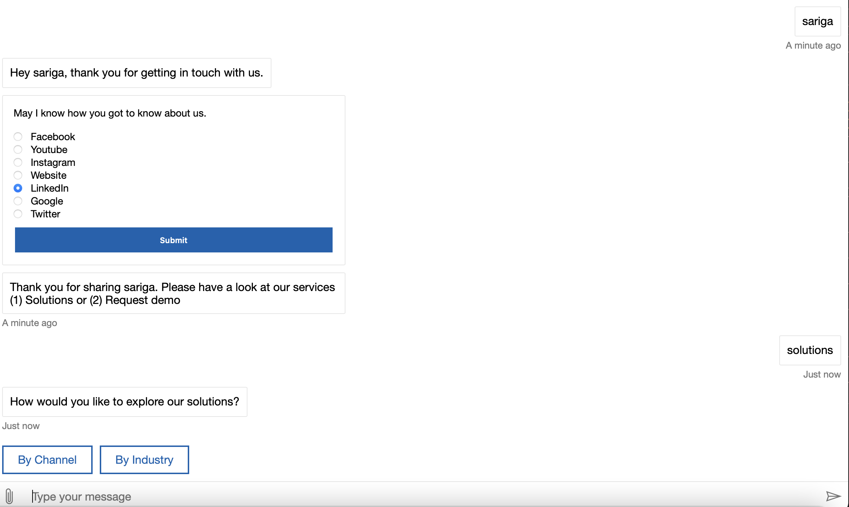Select the Instagram radio button
The width and height of the screenshot is (849, 507).
tap(18, 162)
